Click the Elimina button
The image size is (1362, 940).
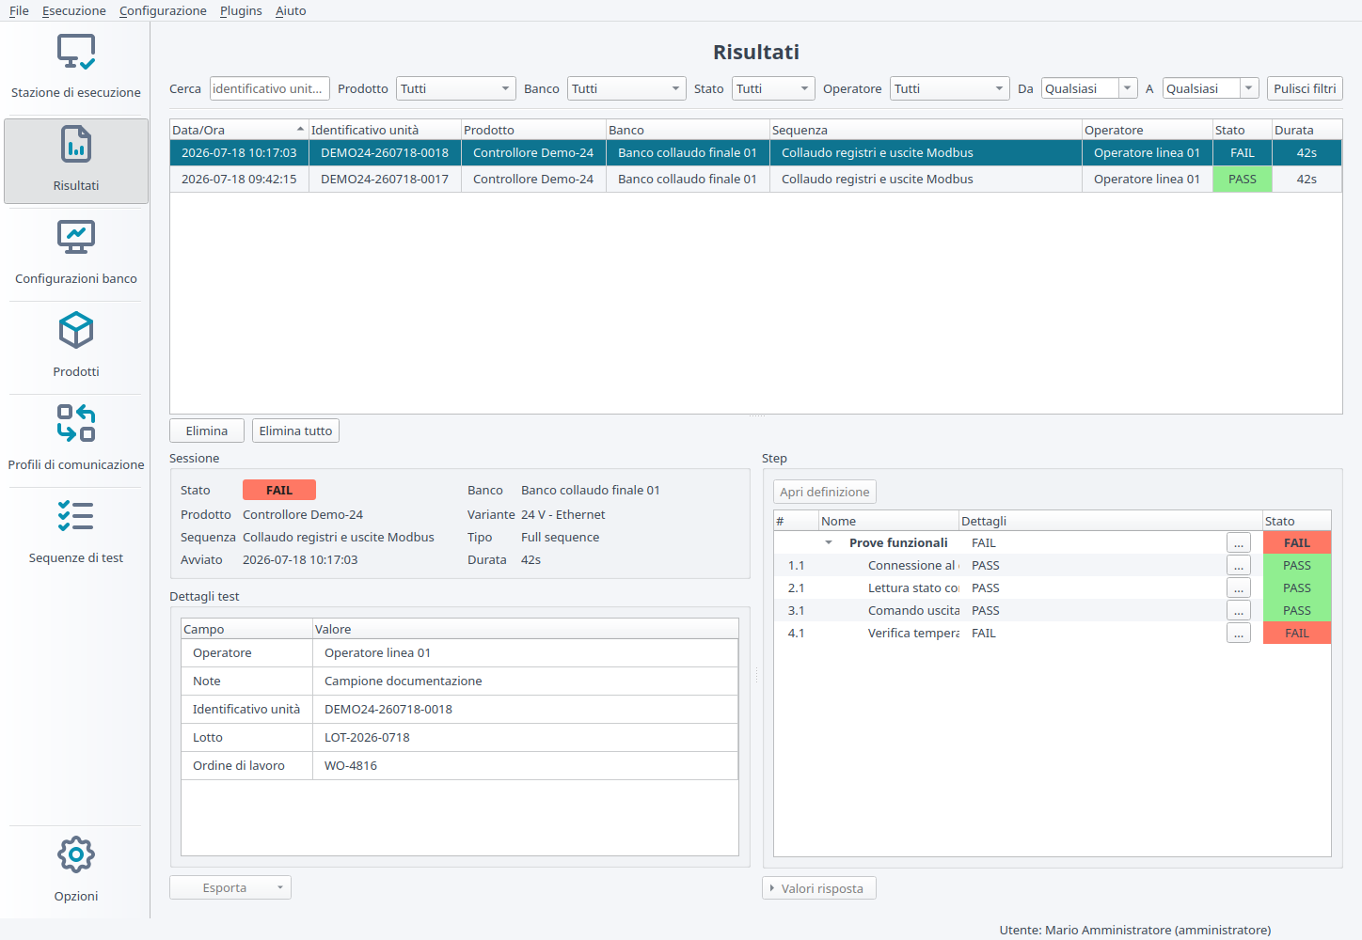[x=207, y=431]
